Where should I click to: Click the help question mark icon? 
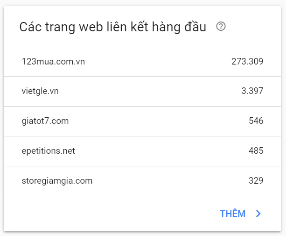(221, 27)
